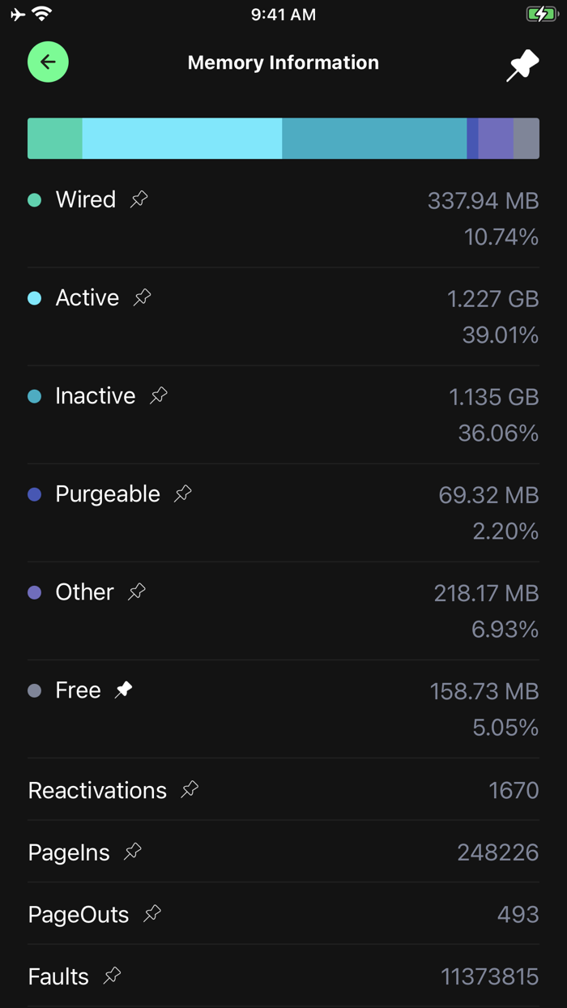
Task: Pin the Active memory row
Action: coord(143,297)
